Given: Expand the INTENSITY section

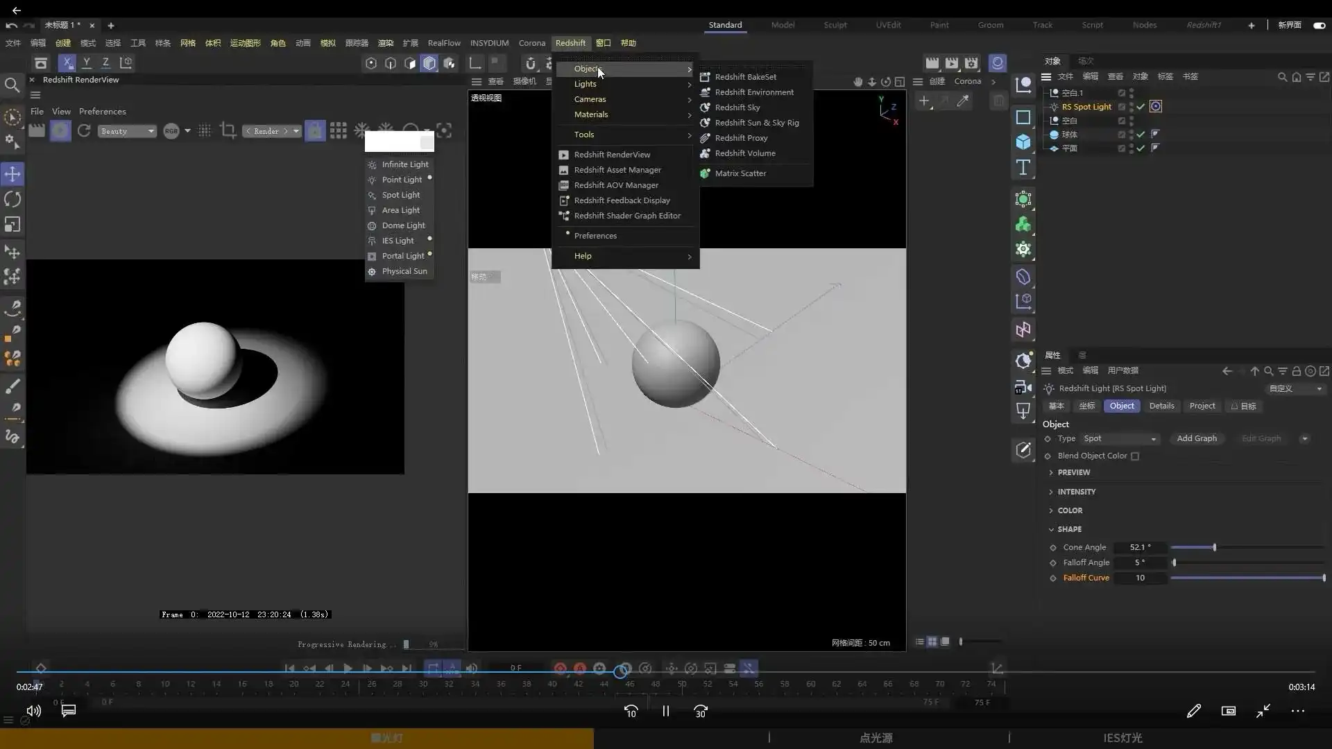Looking at the screenshot, I should pos(1076,492).
